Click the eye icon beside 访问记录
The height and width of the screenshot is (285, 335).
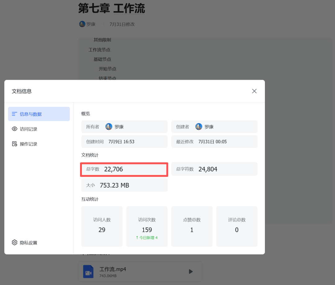(15, 129)
